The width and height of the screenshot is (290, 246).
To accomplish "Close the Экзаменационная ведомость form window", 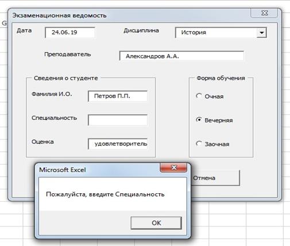I will 264,13.
